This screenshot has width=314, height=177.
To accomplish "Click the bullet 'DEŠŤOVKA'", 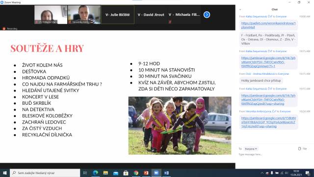I will click(x=34, y=71).
